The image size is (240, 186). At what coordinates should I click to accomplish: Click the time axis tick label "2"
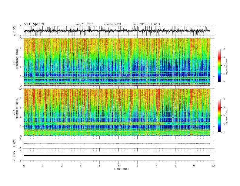[62, 166]
